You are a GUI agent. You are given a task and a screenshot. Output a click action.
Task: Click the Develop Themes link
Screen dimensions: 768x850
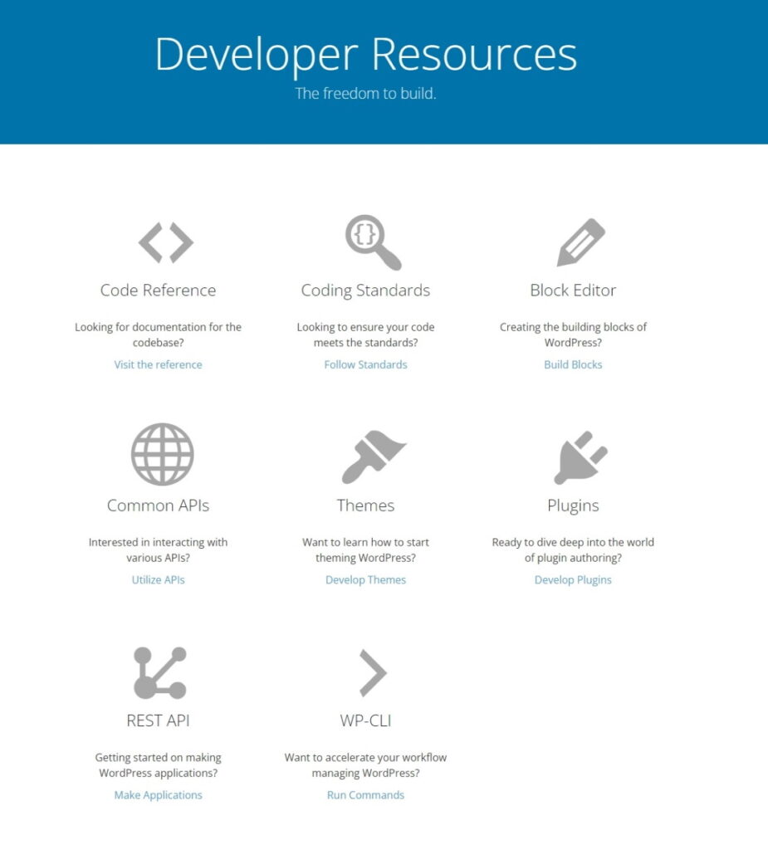pos(365,580)
